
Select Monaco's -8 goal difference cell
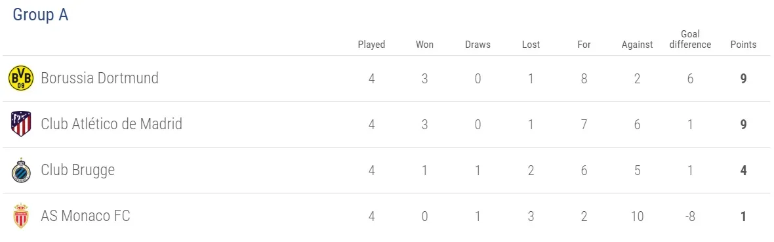coord(690,216)
